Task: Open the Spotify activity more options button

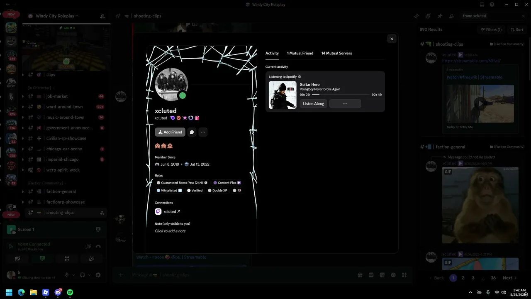Action: click(x=345, y=103)
